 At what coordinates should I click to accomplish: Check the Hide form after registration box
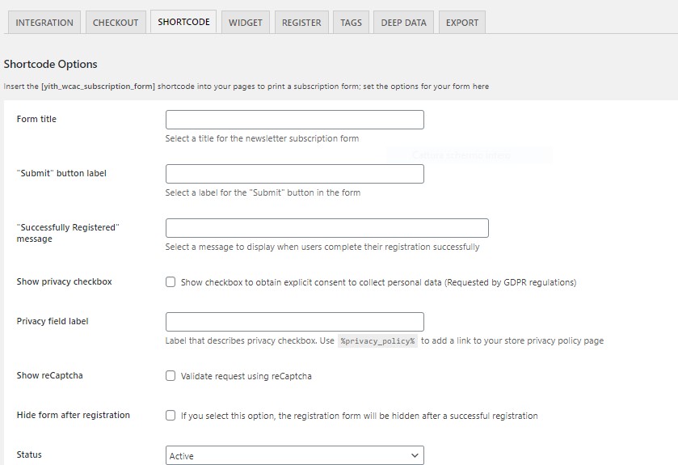tap(171, 416)
